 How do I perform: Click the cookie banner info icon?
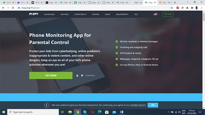pyautogui.click(x=46, y=105)
